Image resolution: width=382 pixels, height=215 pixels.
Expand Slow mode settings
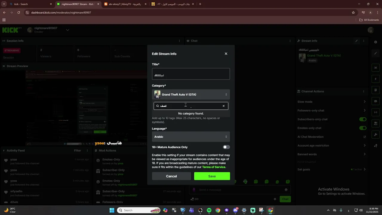(364, 102)
